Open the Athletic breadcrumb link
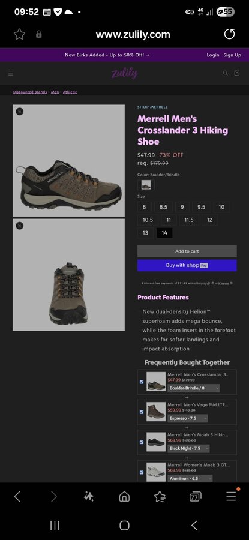This screenshot has height=540, width=249. (70, 92)
